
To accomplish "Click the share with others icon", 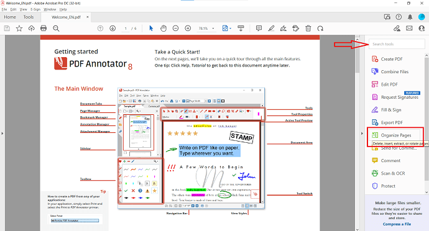I will point(422,29).
